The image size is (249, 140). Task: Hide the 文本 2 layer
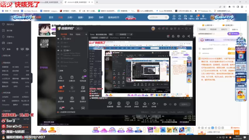click(58, 39)
